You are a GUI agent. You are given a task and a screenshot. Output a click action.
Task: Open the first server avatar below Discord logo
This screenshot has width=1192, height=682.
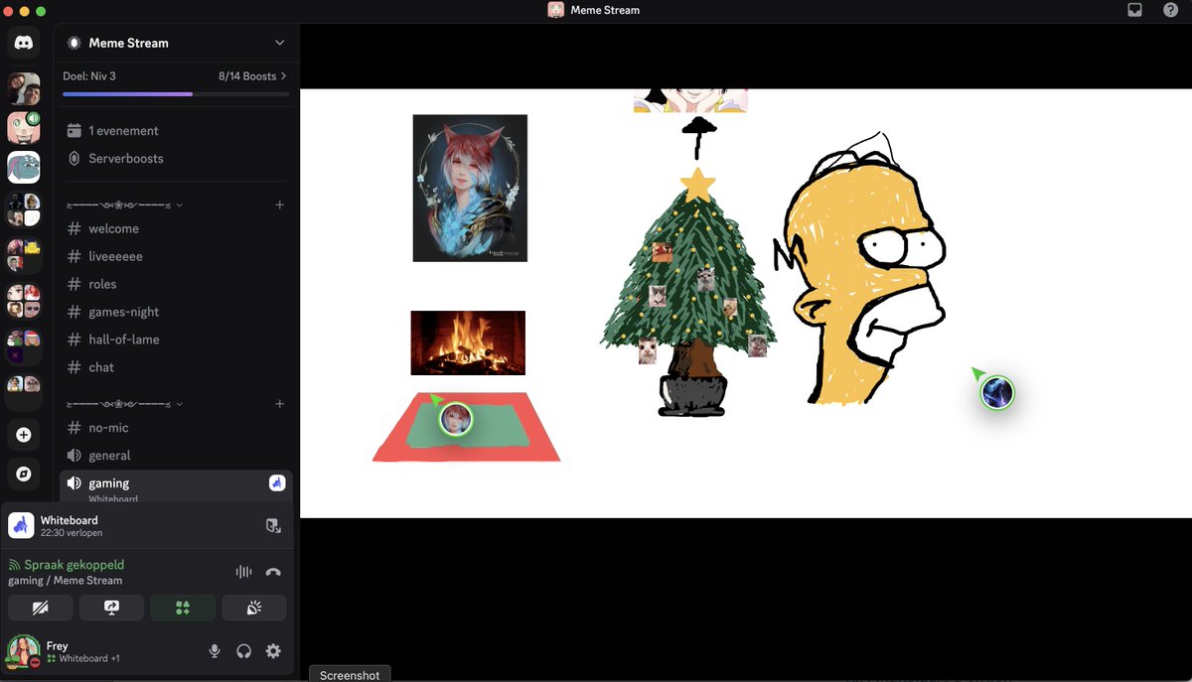coord(24,89)
